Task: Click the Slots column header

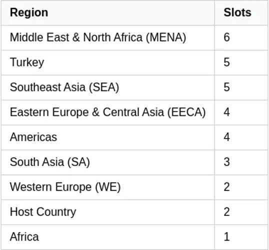Action: coord(241,13)
